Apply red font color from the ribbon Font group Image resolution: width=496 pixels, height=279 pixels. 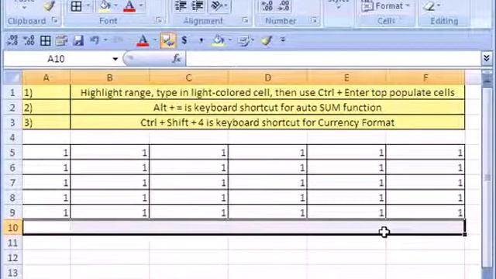129,5
